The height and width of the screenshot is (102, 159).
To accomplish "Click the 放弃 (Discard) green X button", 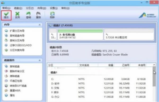I will tap(17, 15).
